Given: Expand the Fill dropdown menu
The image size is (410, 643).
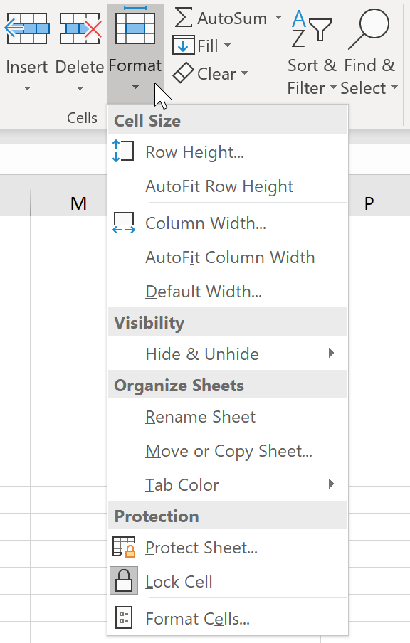Looking at the screenshot, I should pos(227,45).
